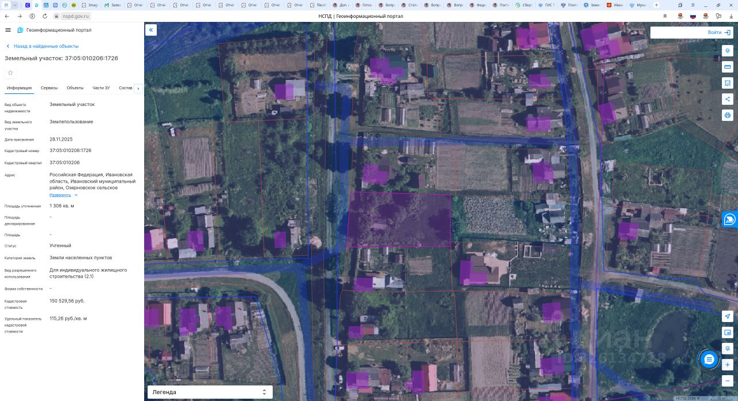Screen dimensions: 738x401
Task: Open the map layers button
Action: (x=728, y=51)
